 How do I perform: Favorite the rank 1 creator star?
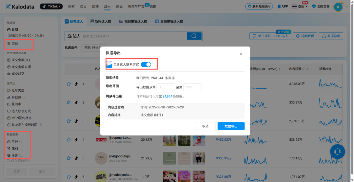(x=69, y=84)
